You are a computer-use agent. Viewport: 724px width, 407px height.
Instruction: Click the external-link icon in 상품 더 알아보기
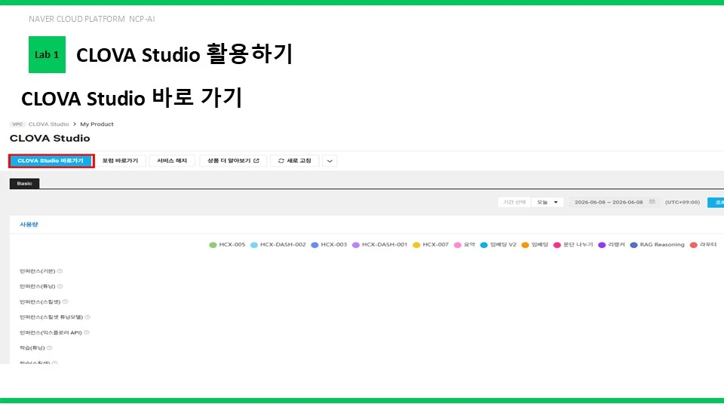pyautogui.click(x=256, y=161)
